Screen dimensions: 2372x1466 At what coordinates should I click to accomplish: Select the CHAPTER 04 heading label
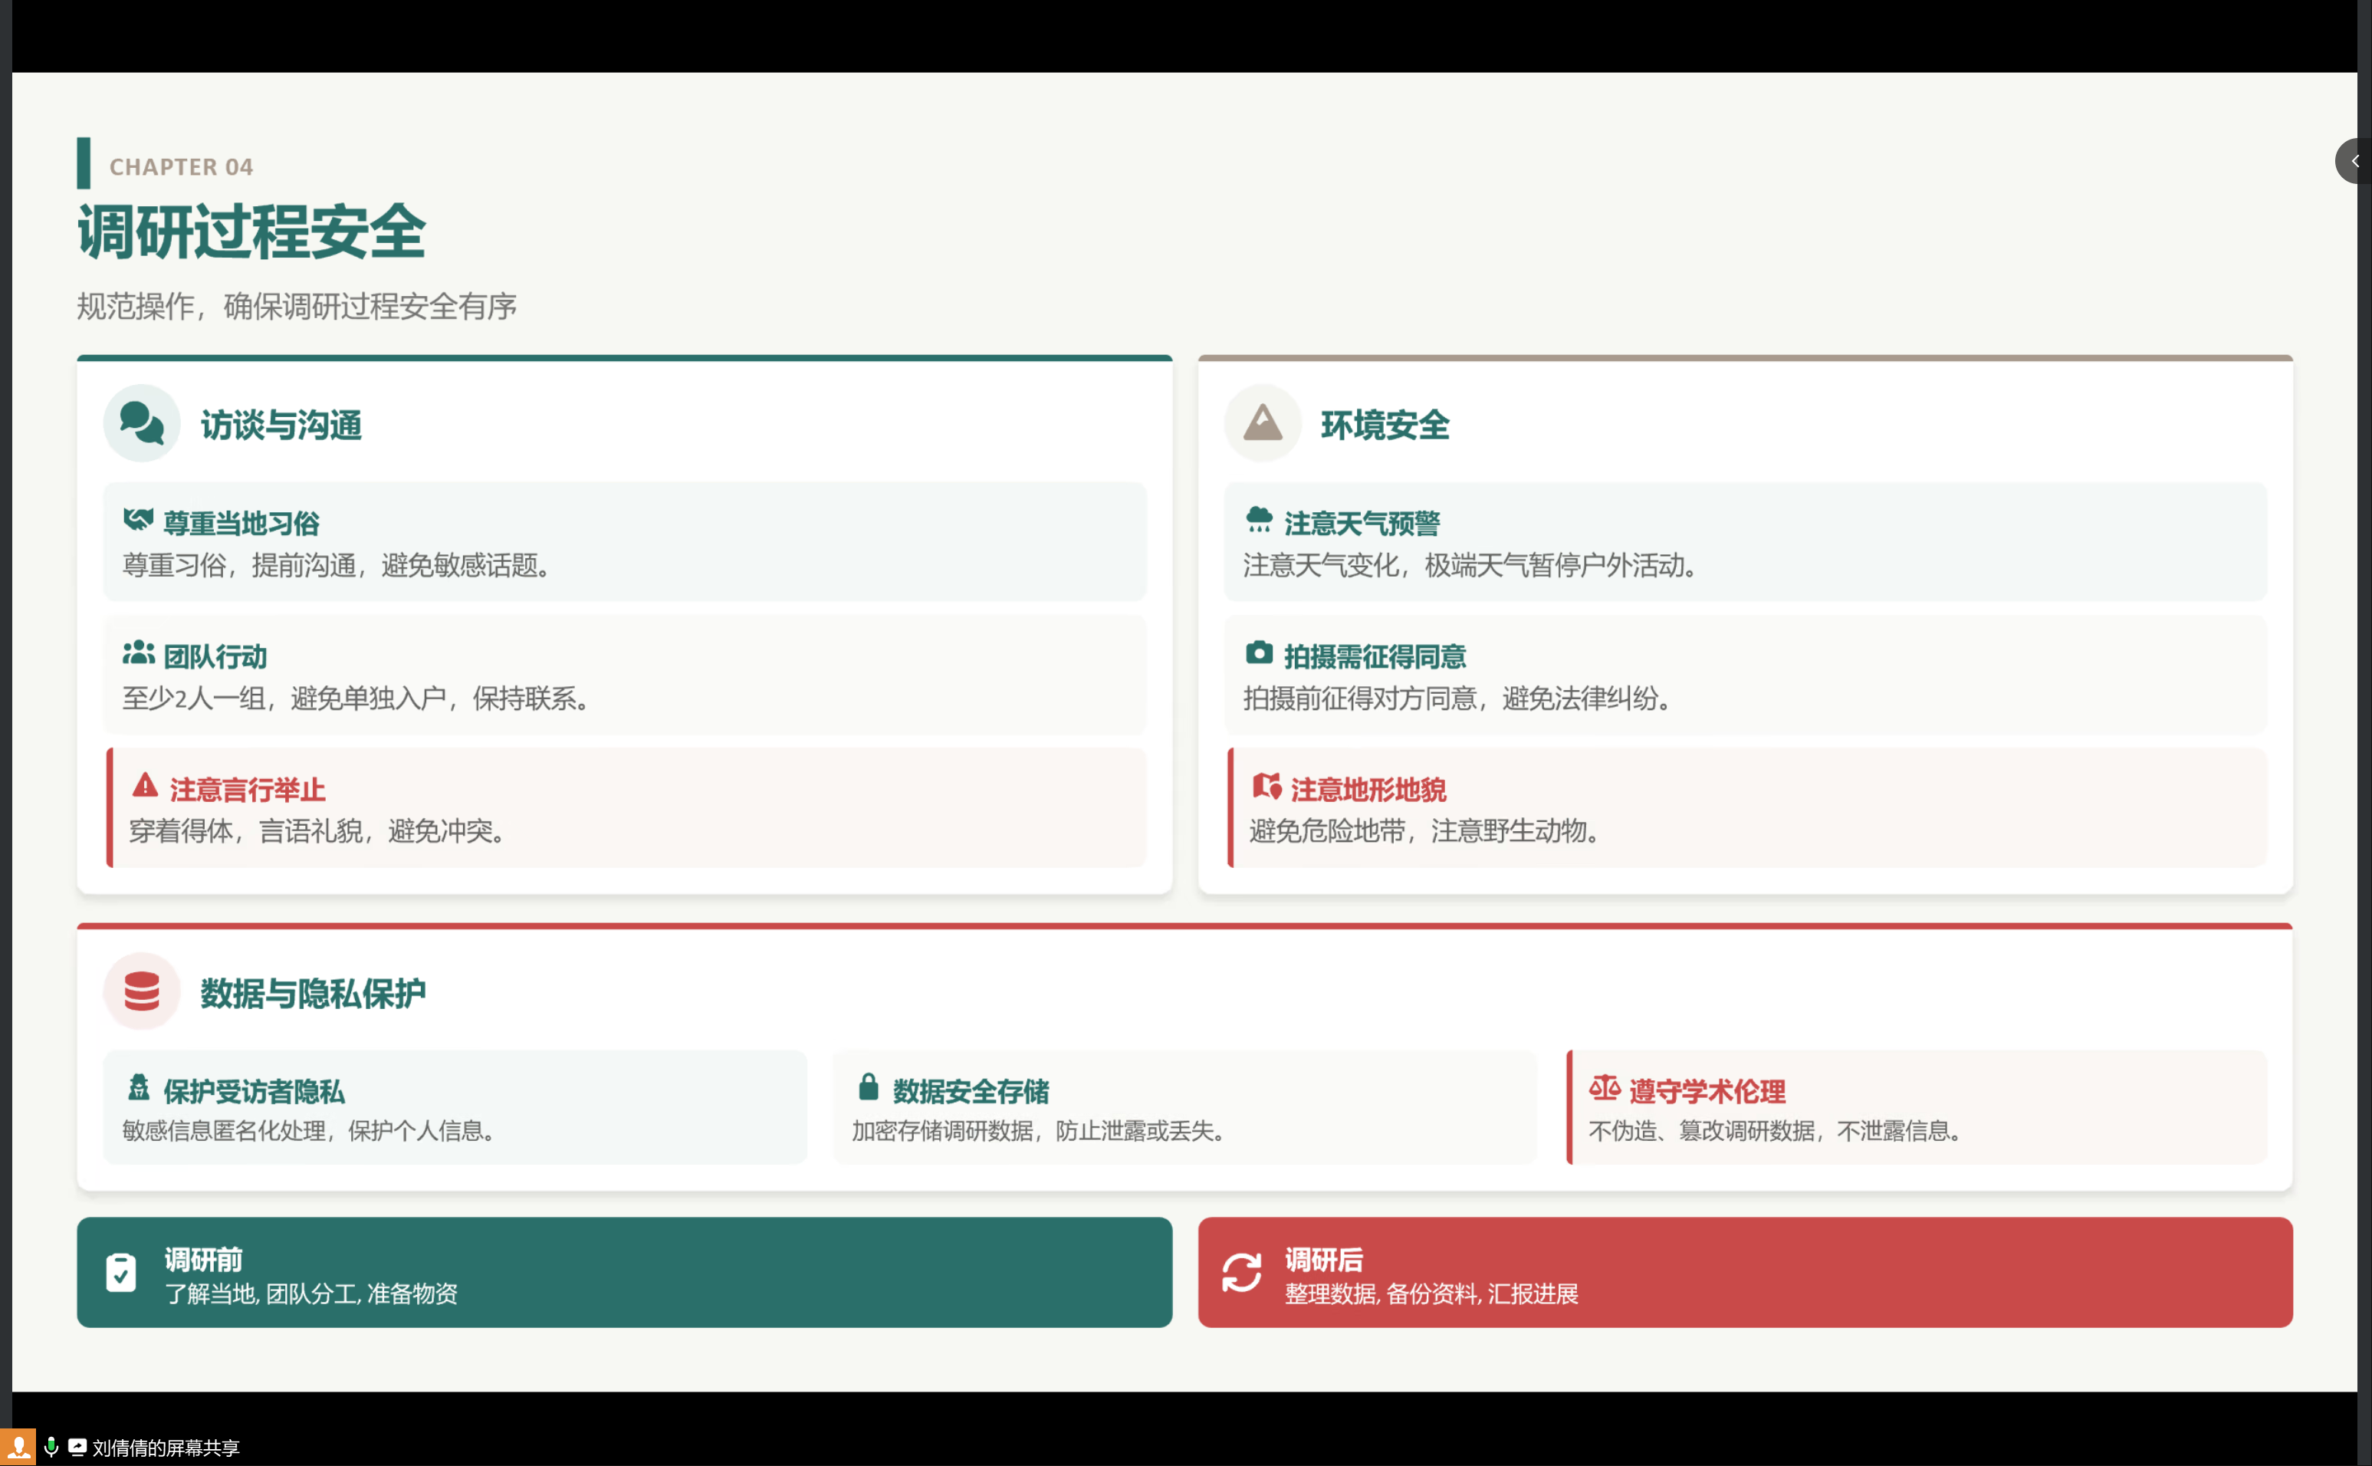179,166
